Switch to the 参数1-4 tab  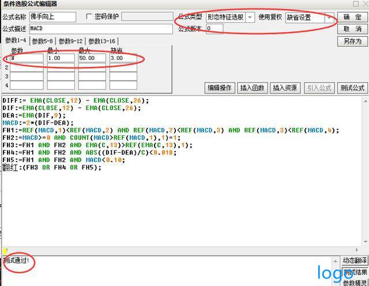click(16, 40)
